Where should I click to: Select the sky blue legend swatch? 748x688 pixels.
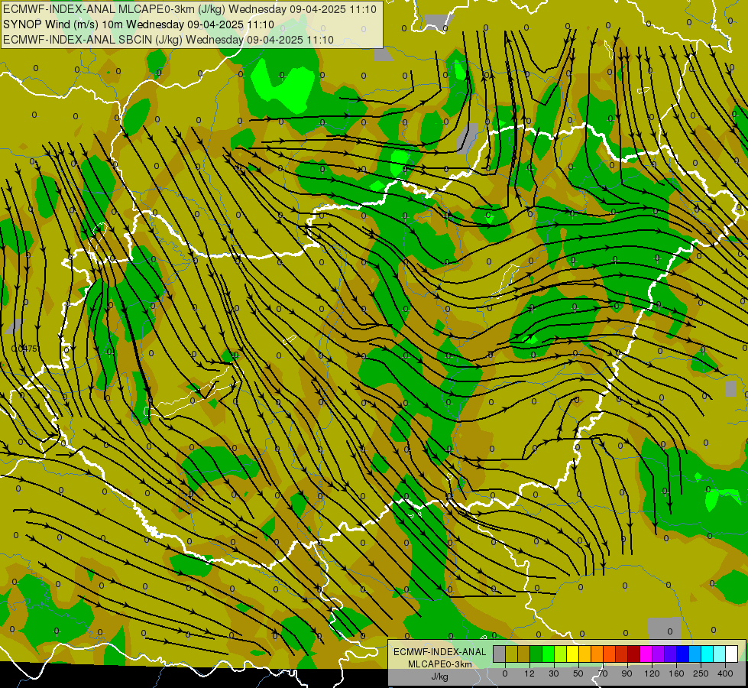[695, 654]
